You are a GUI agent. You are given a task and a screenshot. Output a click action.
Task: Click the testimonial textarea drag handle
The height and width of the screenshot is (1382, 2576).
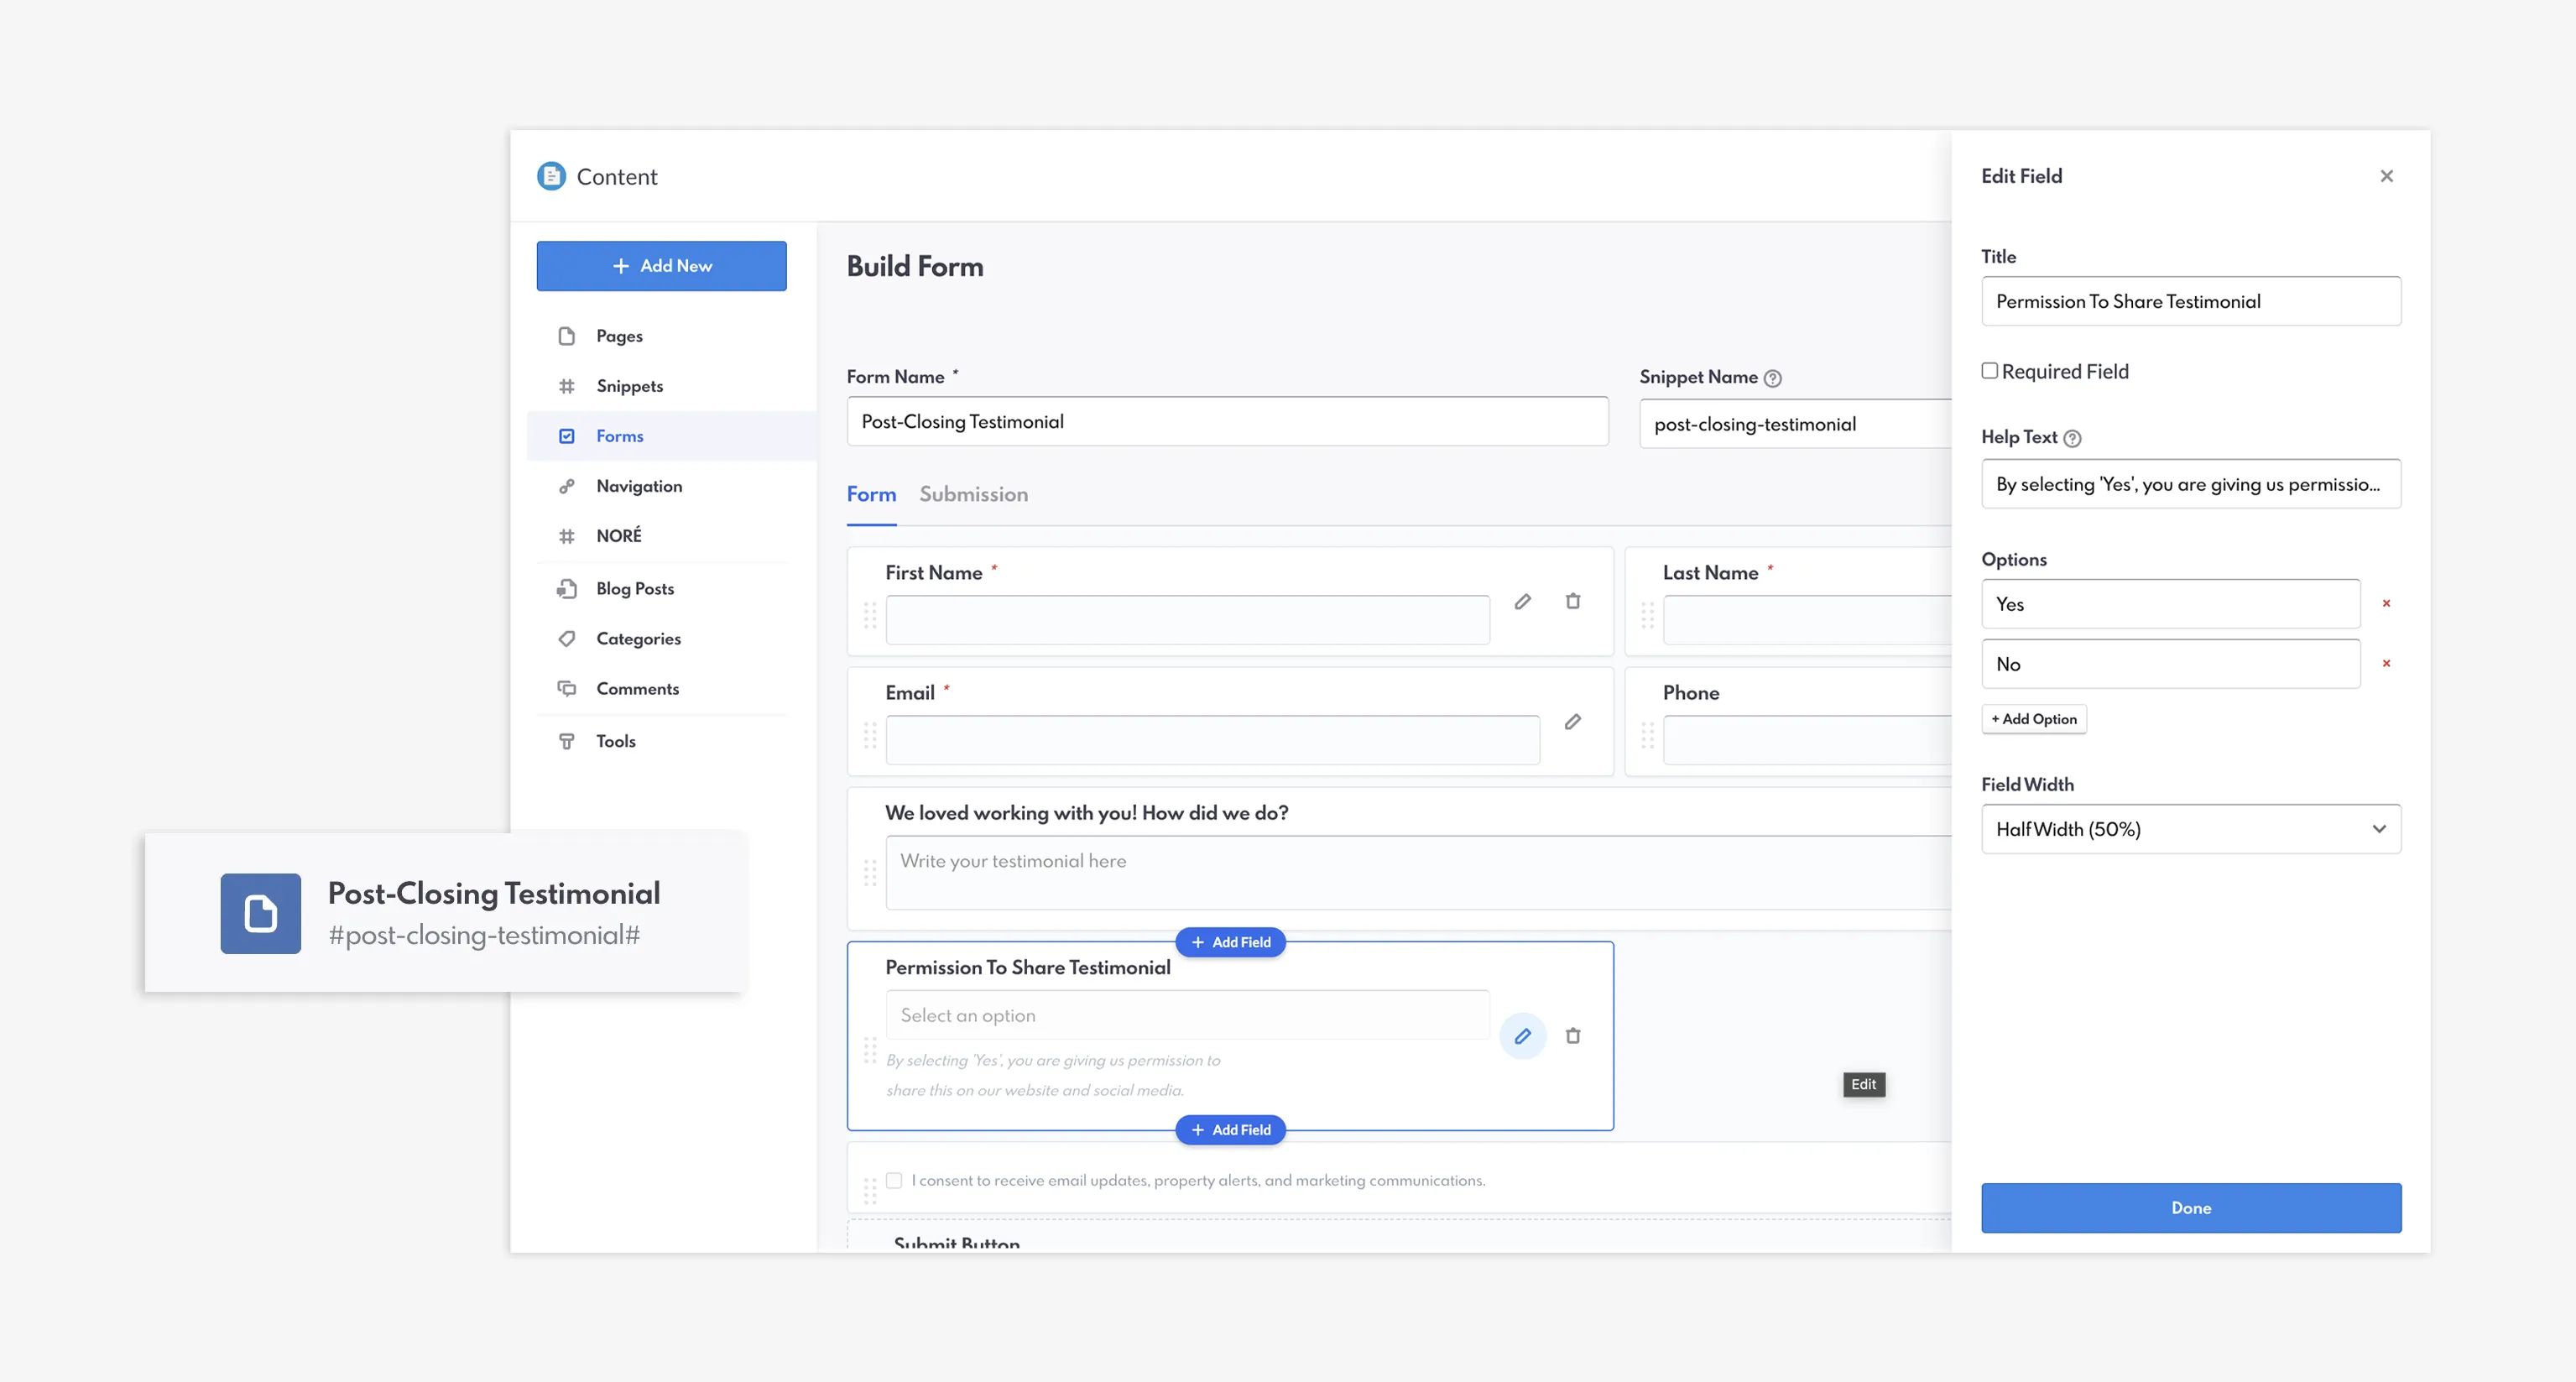pos(870,873)
